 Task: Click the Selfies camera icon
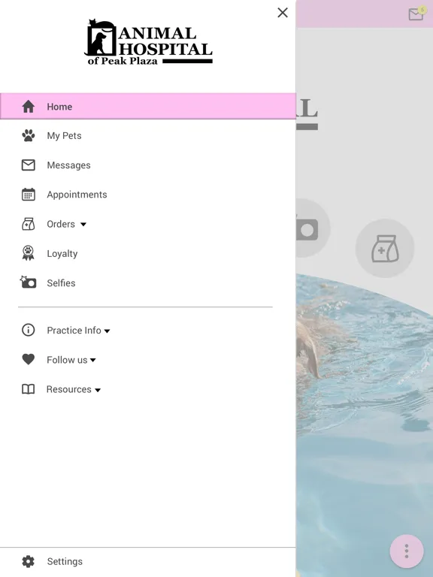tap(29, 282)
